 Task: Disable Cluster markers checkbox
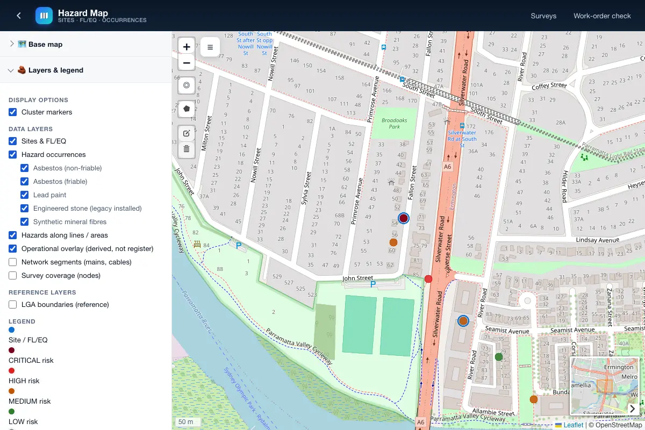[13, 112]
